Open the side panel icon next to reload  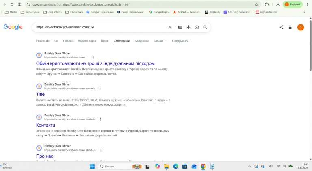pos(19,4)
